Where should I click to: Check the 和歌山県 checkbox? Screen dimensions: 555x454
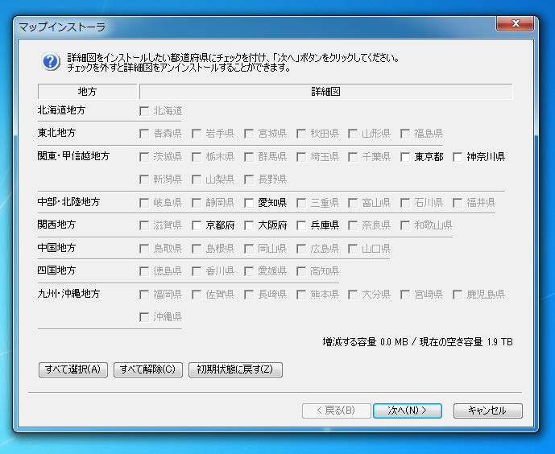[x=405, y=225]
